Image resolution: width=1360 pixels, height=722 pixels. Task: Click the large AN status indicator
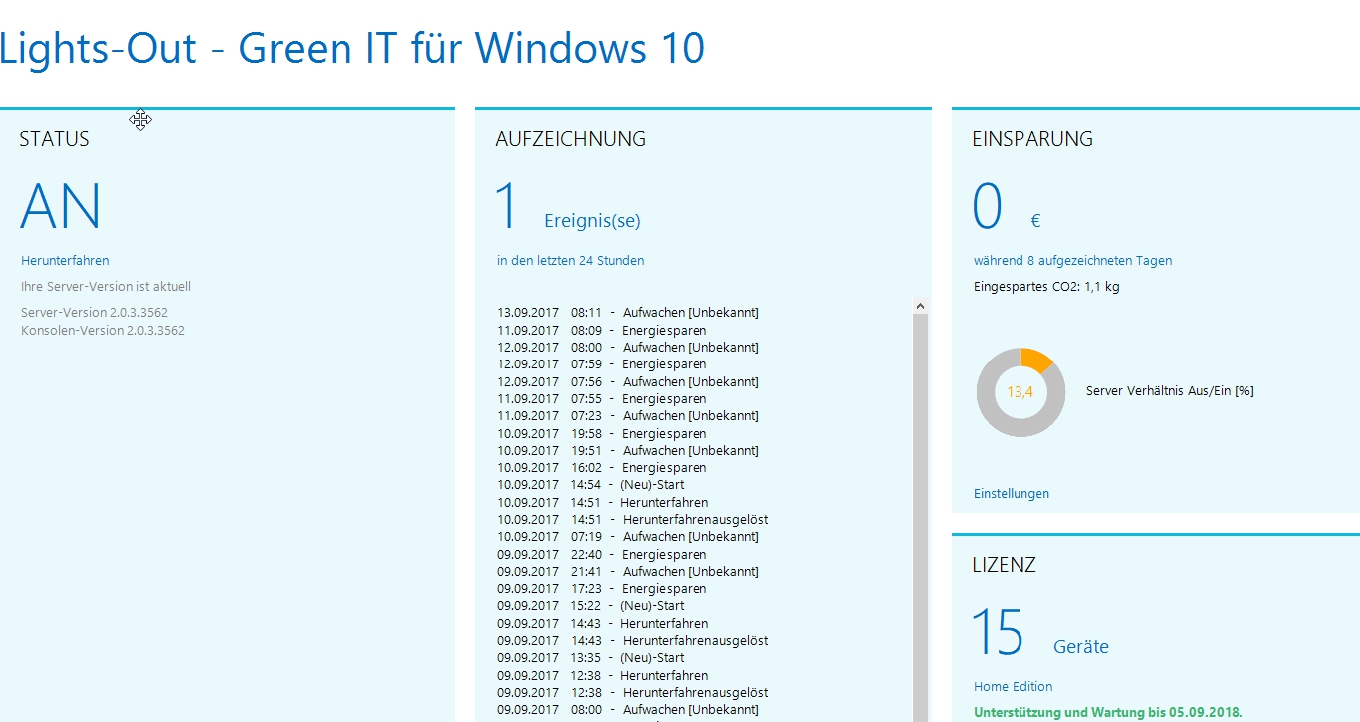(61, 207)
